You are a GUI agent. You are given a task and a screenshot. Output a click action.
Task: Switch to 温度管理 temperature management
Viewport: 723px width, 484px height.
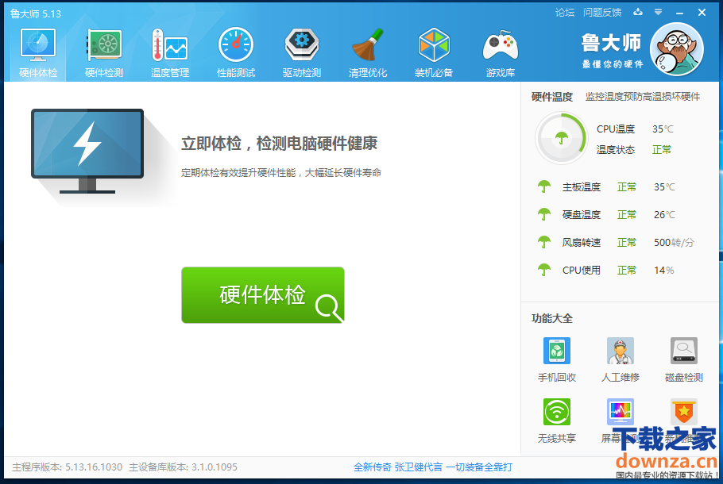pyautogui.click(x=170, y=53)
